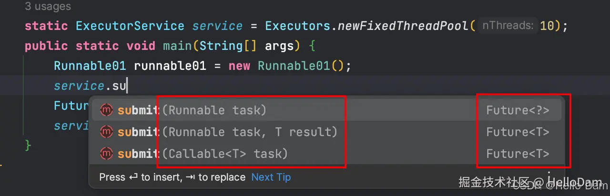The image size is (610, 196).
Task: Click the method icon beside submit(Callable<T> task)
Action: pyautogui.click(x=107, y=154)
